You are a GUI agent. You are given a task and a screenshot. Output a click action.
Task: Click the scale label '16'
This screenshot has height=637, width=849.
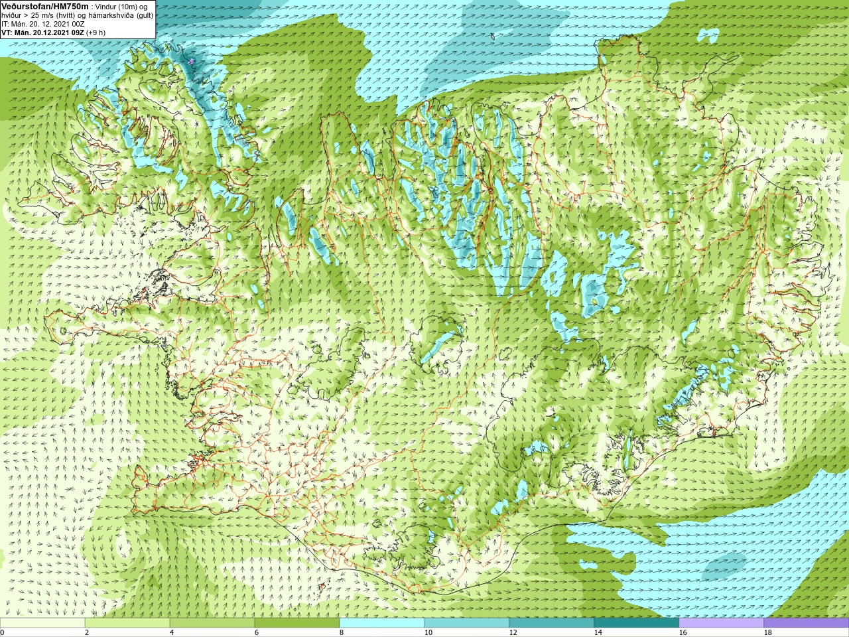(x=683, y=632)
